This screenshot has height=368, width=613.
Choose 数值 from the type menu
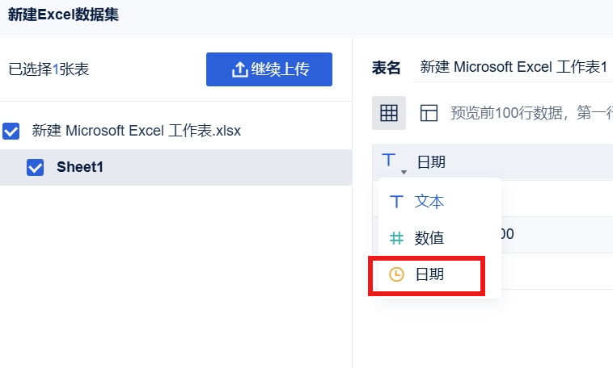[429, 238]
